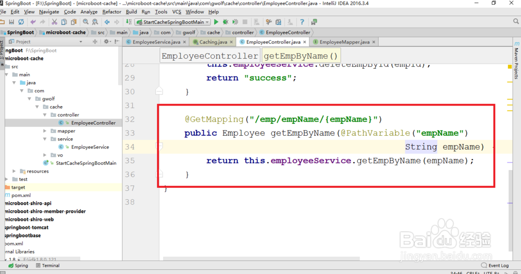Expand the resources folder node

point(14,171)
